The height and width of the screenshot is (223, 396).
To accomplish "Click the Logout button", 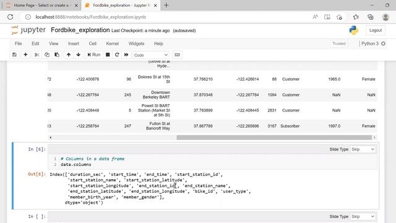I will click(376, 30).
